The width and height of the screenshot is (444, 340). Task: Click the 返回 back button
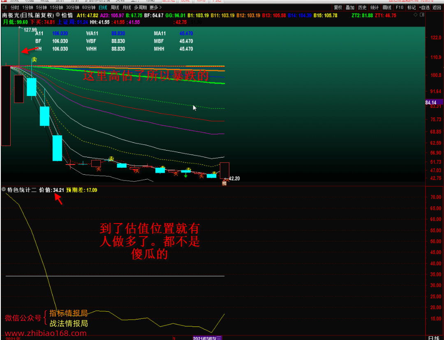(437, 8)
